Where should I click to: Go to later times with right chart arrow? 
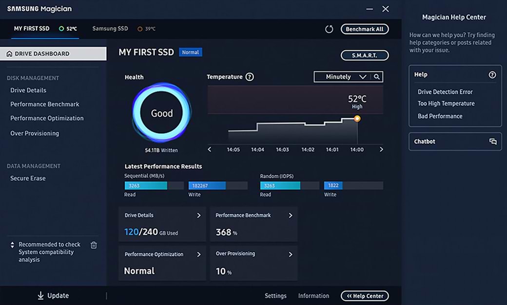click(381, 149)
